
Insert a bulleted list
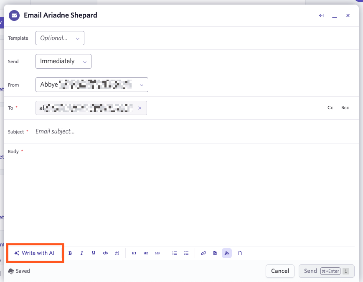(186, 253)
